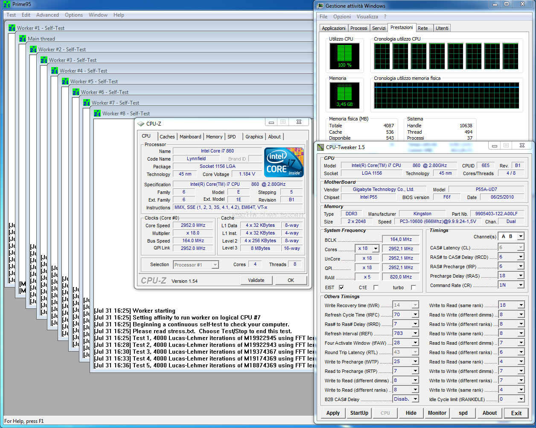Click Apply in CPU-Tweaker

click(x=333, y=413)
